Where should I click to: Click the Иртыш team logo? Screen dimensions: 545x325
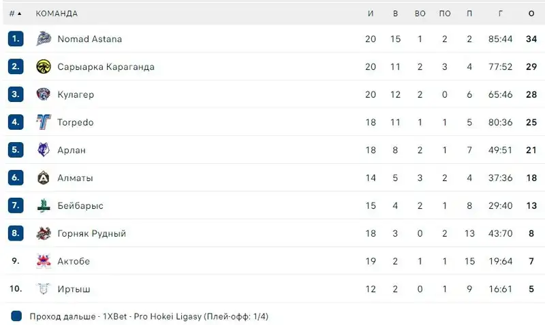point(44,289)
